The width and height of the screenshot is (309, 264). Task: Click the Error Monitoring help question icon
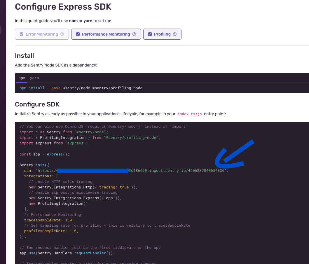(62, 34)
